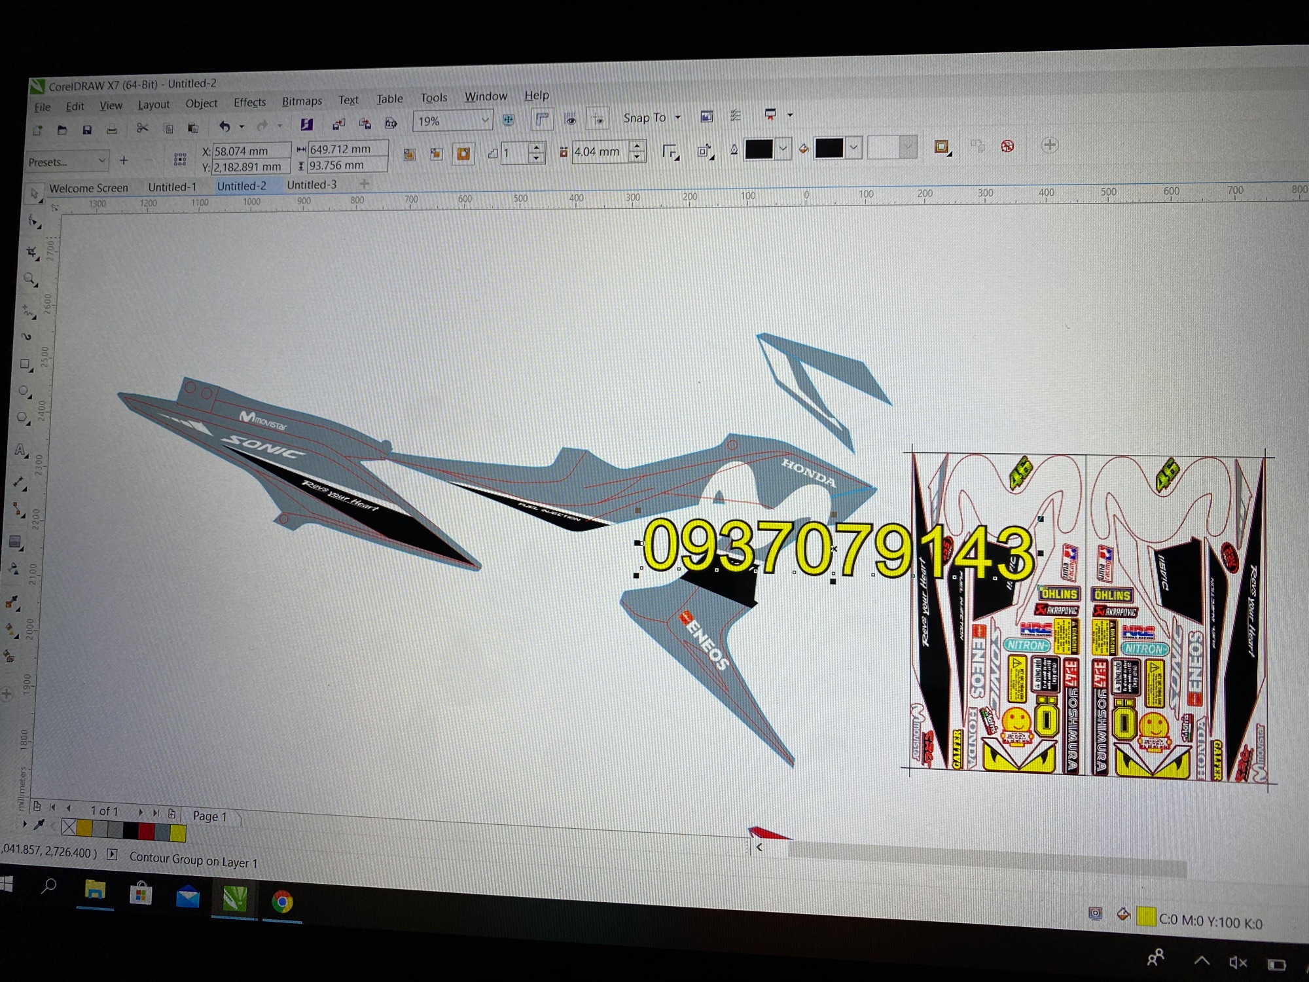Click the Export icon
Image resolution: width=1309 pixels, height=982 pixels.
coord(365,123)
